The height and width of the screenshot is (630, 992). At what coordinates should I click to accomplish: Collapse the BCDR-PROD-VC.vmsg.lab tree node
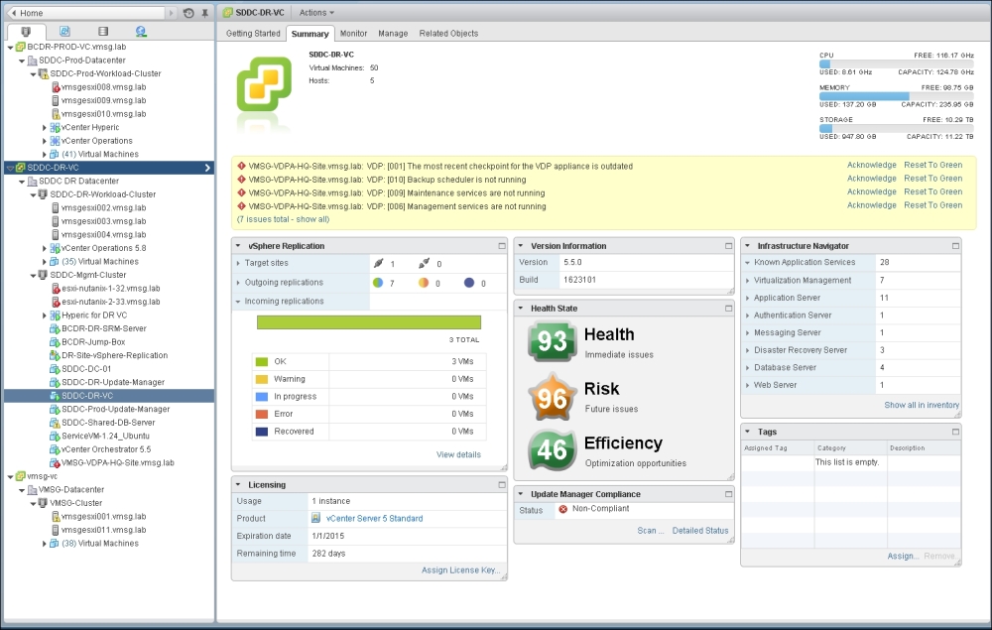(x=10, y=48)
